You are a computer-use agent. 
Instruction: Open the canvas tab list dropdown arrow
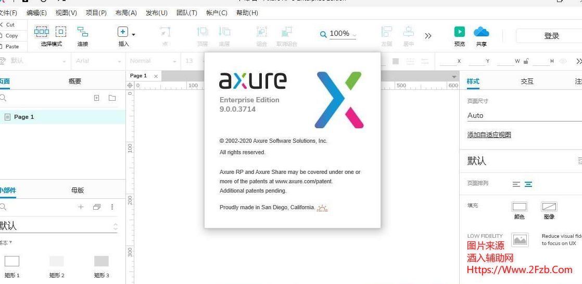click(x=454, y=77)
